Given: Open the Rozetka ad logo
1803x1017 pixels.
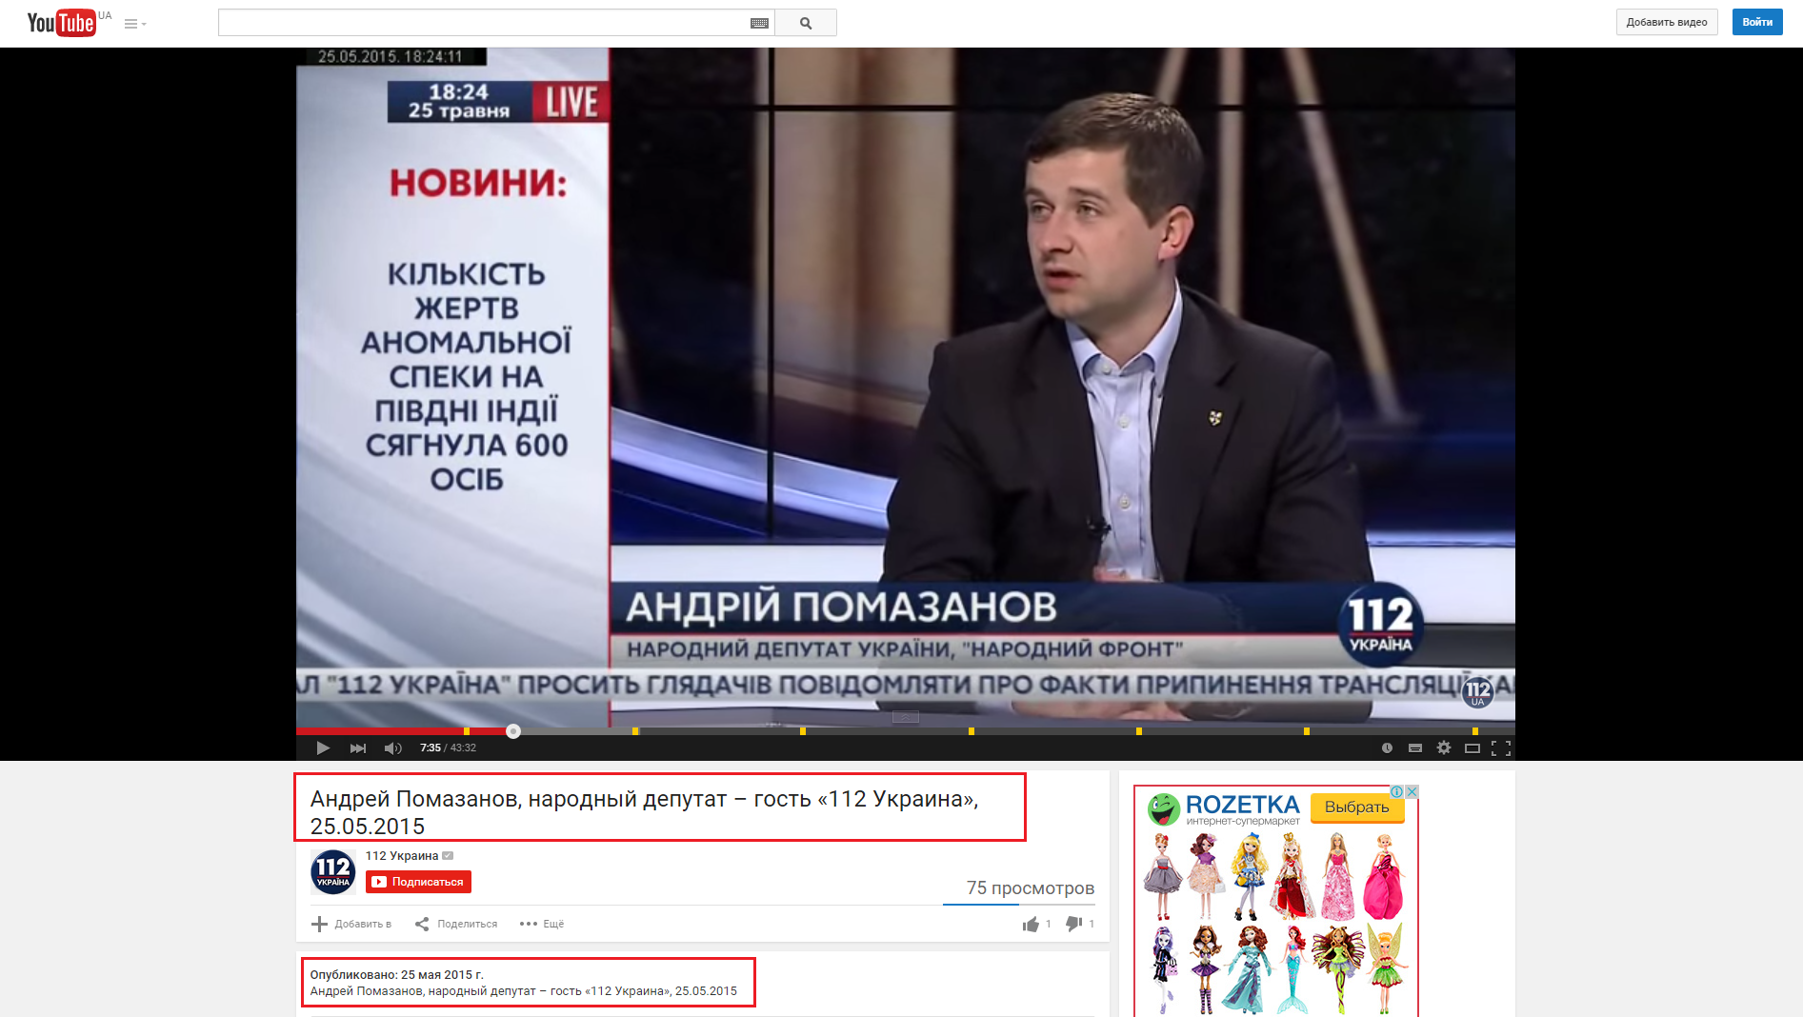Looking at the screenshot, I should [x=1224, y=808].
